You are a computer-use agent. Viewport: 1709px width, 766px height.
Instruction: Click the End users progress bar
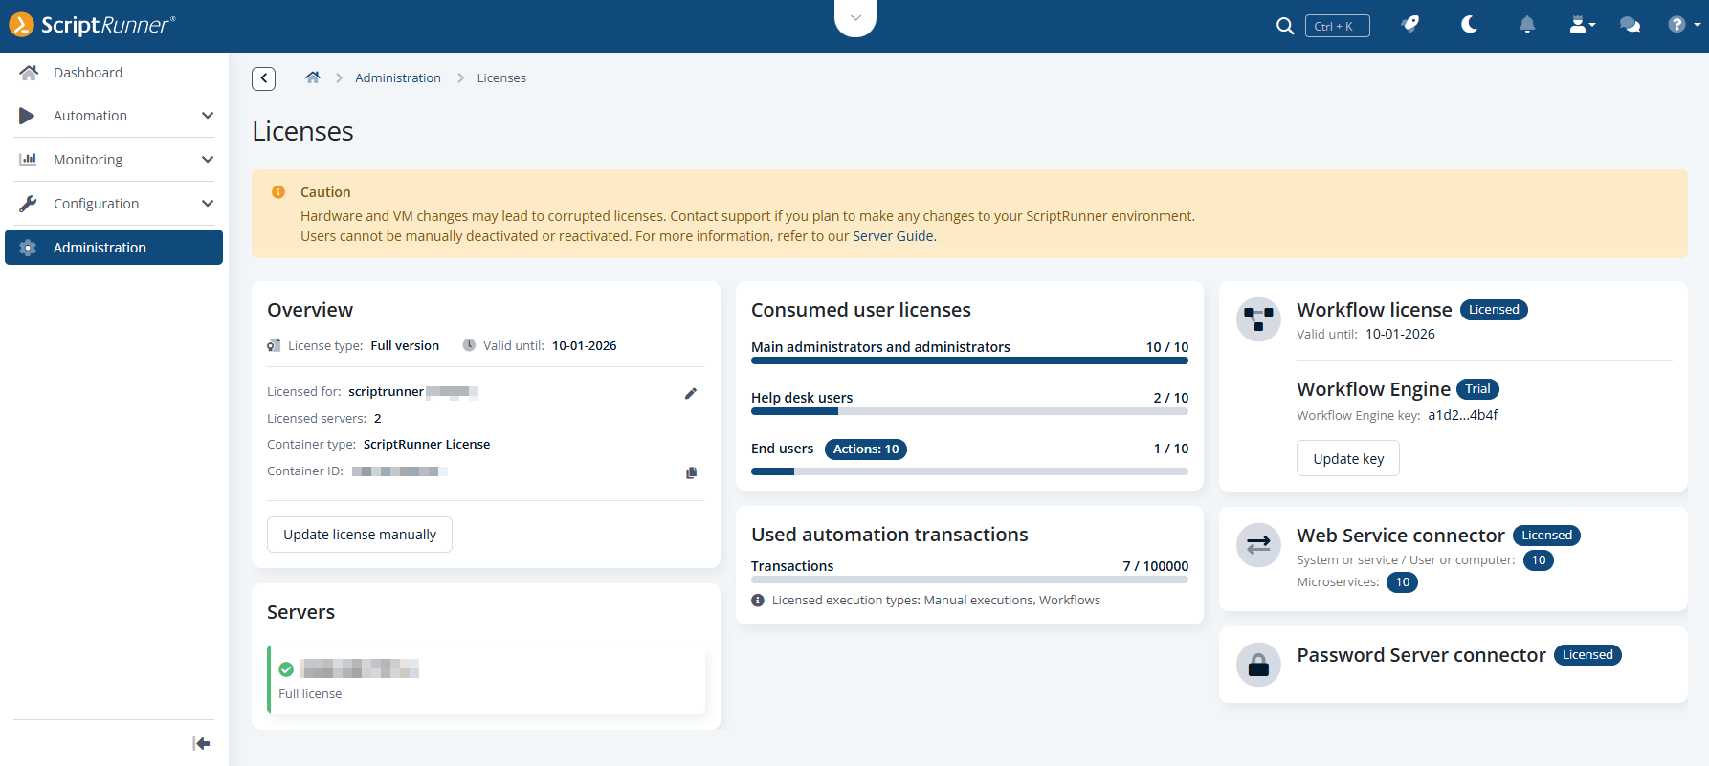click(969, 471)
